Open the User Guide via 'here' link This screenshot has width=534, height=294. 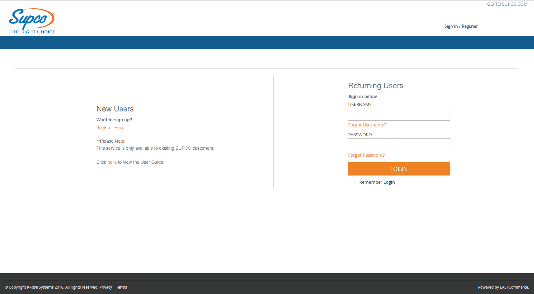(x=112, y=162)
